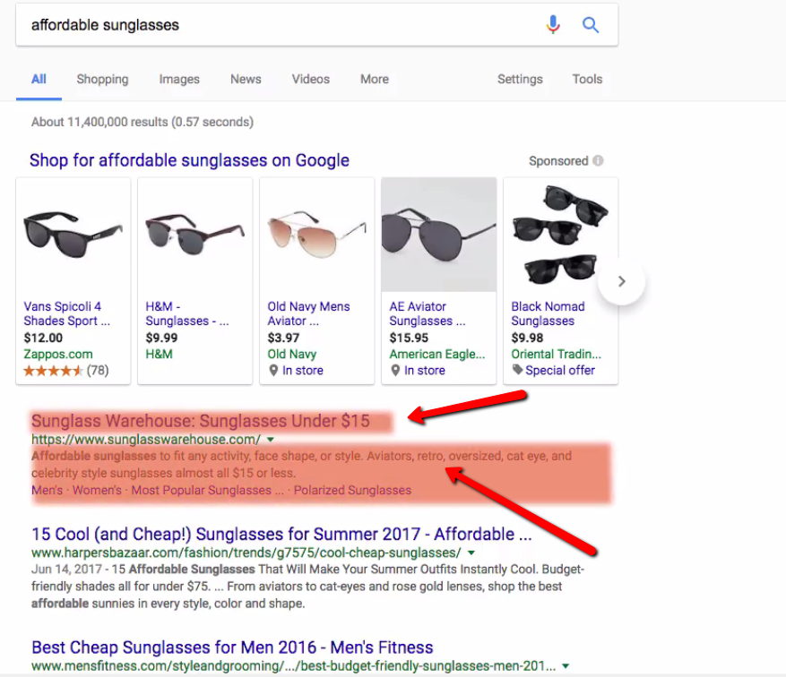
Task: Click the Black Nomad sunglasses image
Action: coord(560,235)
